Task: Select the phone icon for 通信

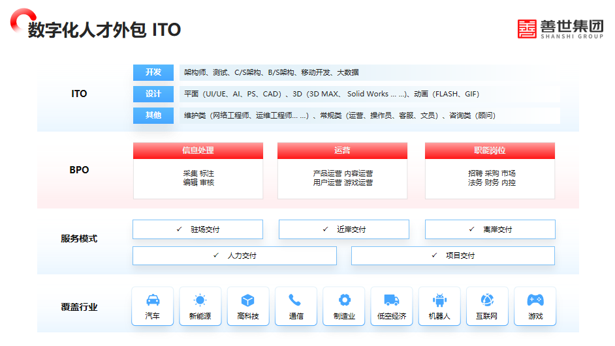Action: pyautogui.click(x=295, y=300)
